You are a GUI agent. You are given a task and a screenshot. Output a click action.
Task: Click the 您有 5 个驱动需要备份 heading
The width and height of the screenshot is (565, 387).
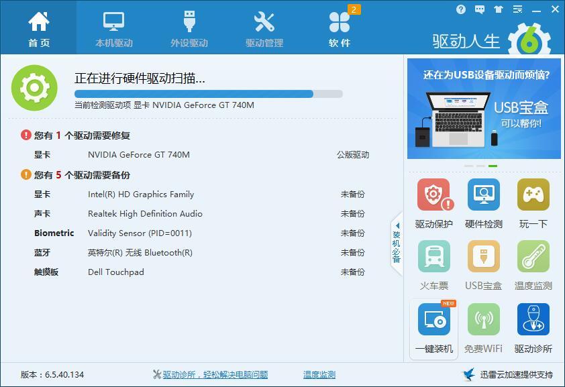coord(82,175)
